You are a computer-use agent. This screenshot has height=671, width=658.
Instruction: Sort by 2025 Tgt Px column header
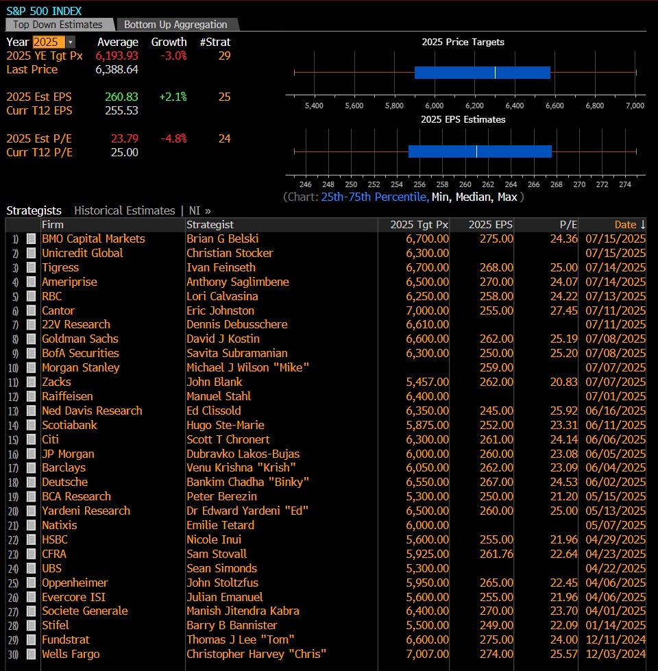pos(419,225)
